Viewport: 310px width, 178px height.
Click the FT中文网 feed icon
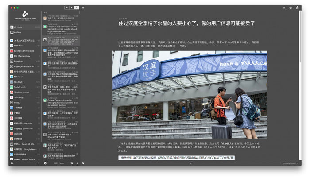(x=12, y=72)
